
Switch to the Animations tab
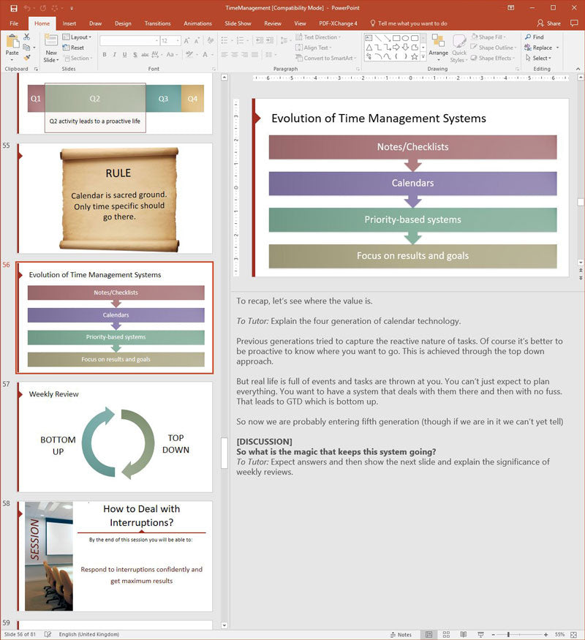[197, 23]
